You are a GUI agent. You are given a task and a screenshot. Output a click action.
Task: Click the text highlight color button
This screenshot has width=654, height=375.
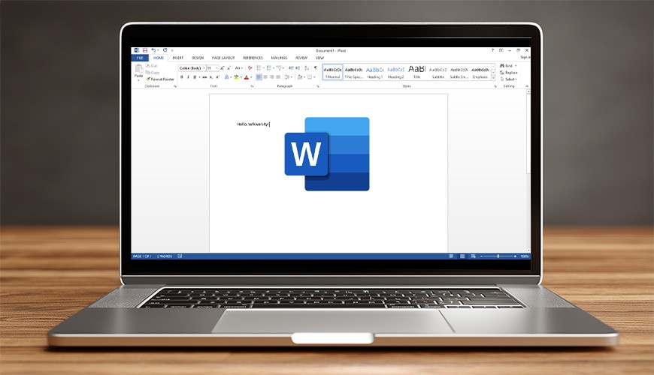(x=236, y=77)
